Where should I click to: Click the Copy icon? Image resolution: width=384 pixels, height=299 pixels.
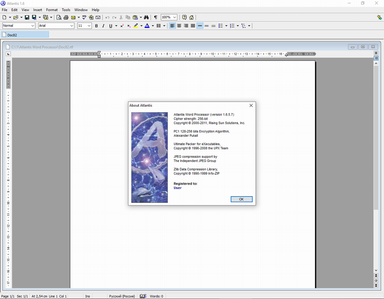128,17
